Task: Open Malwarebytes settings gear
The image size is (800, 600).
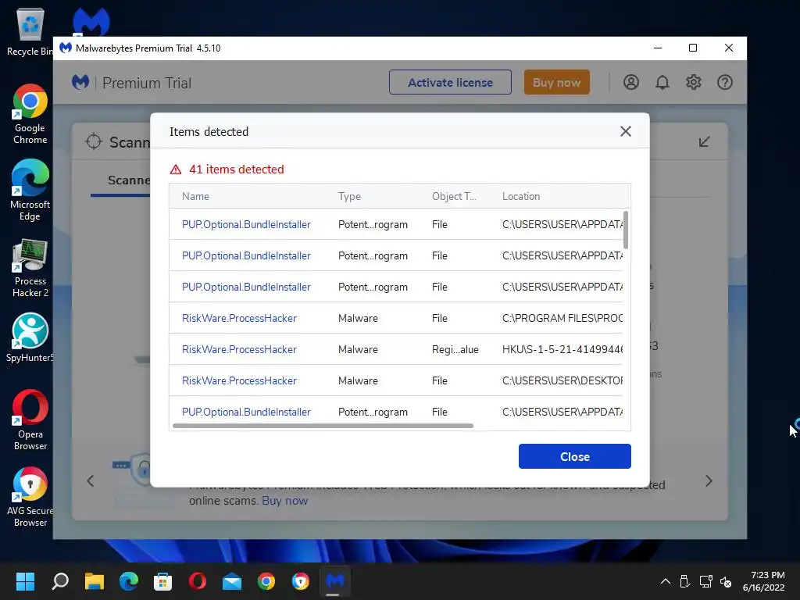Action: (x=694, y=82)
